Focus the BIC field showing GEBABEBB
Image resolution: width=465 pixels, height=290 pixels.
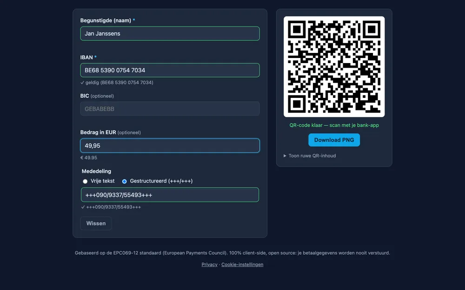(170, 109)
